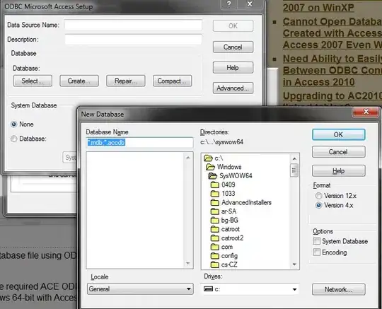
Task: Select the Database system database radio button
Action: 14,139
